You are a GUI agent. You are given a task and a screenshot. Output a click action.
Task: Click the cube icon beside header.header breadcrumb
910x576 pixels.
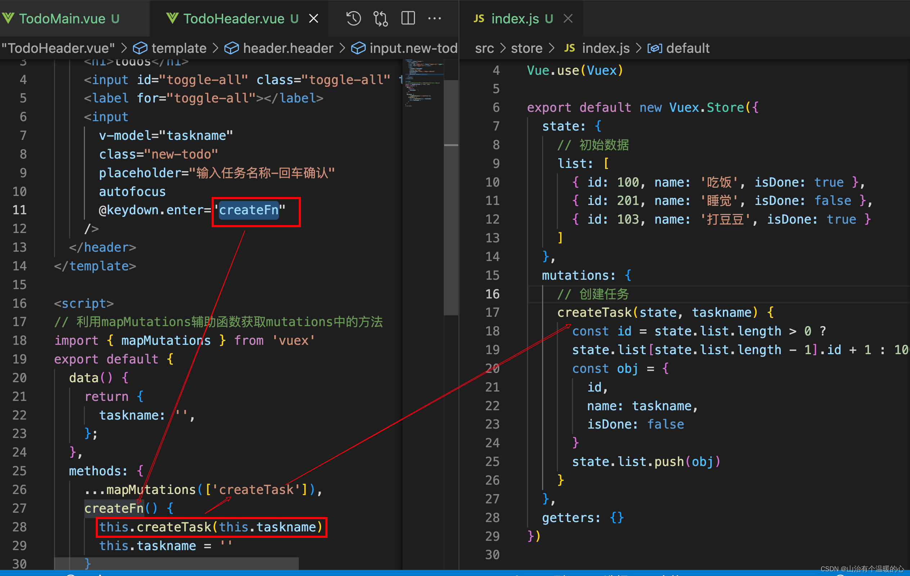pos(231,48)
